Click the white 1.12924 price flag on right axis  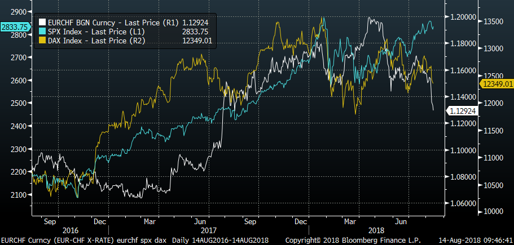point(463,111)
